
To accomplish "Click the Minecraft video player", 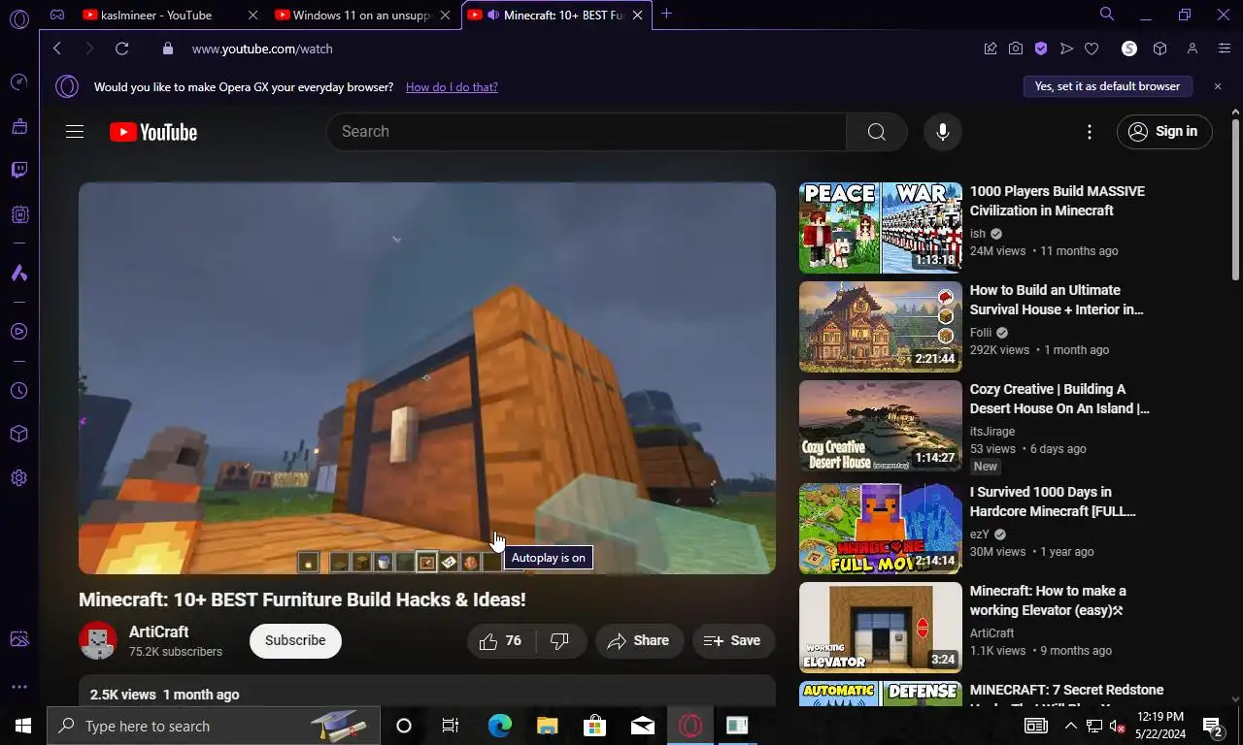I will (x=427, y=378).
